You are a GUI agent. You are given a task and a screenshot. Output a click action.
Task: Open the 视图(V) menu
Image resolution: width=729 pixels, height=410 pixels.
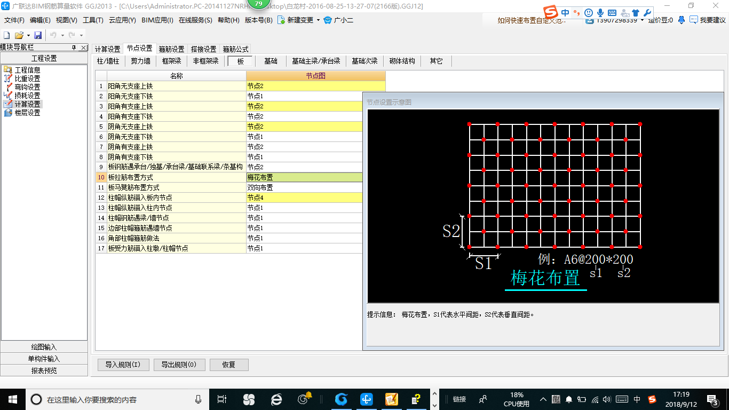(66, 20)
